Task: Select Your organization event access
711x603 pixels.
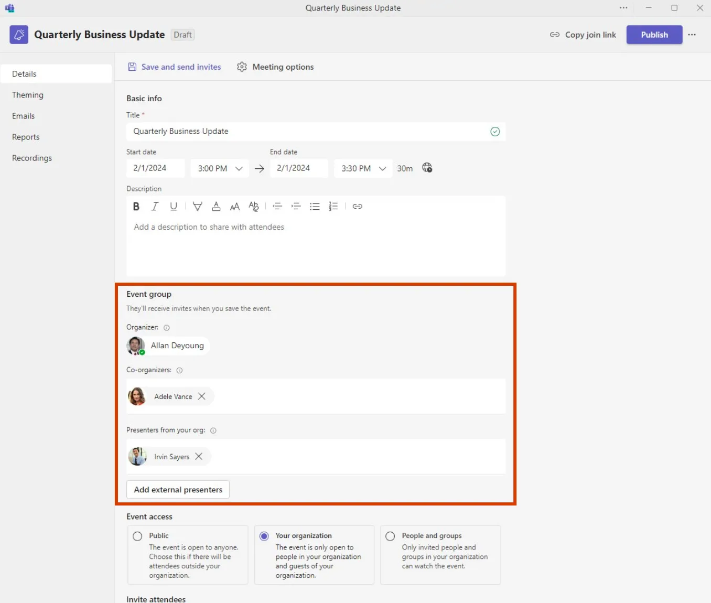Action: [264, 536]
